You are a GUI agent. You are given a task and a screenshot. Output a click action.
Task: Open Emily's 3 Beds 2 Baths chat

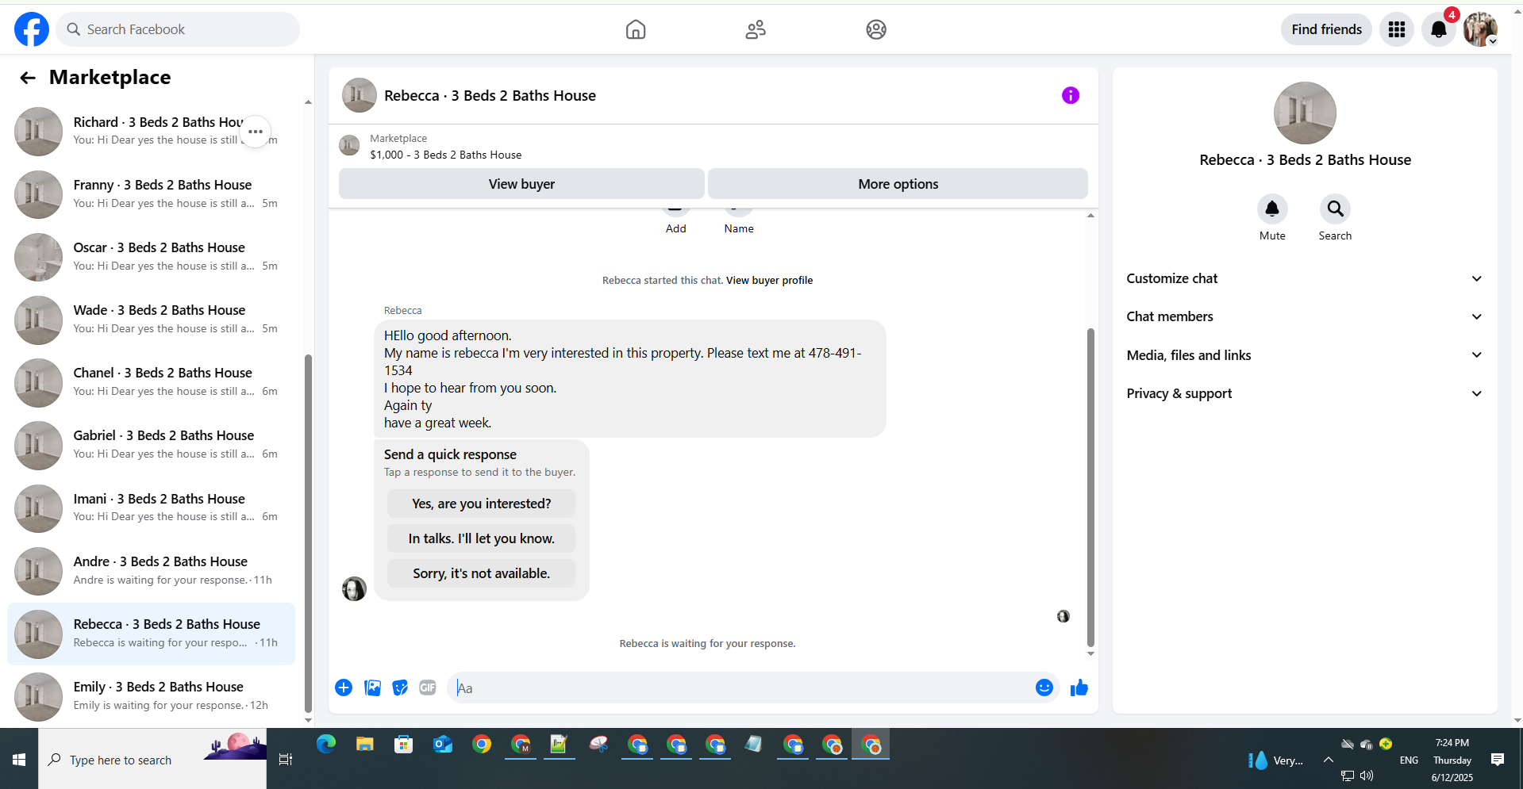[151, 696]
